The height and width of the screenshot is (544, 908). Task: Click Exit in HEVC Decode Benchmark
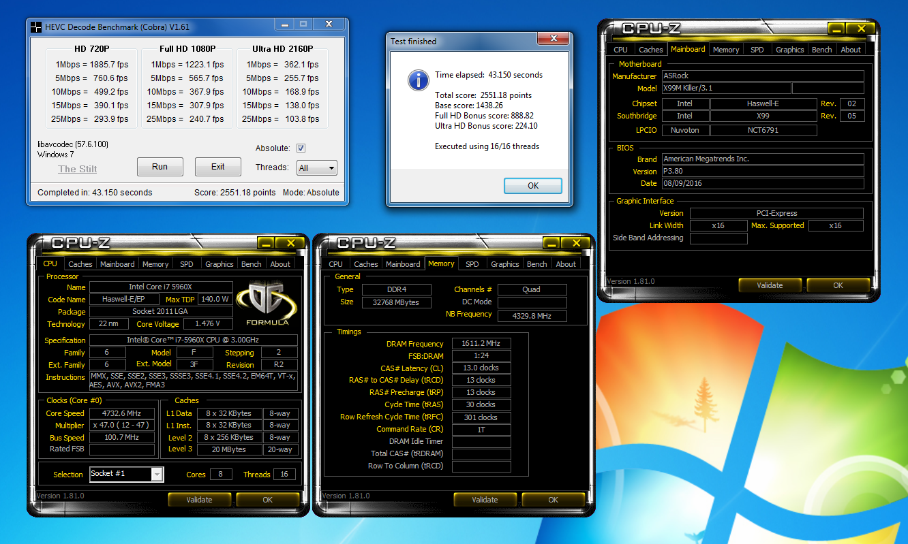[218, 167]
